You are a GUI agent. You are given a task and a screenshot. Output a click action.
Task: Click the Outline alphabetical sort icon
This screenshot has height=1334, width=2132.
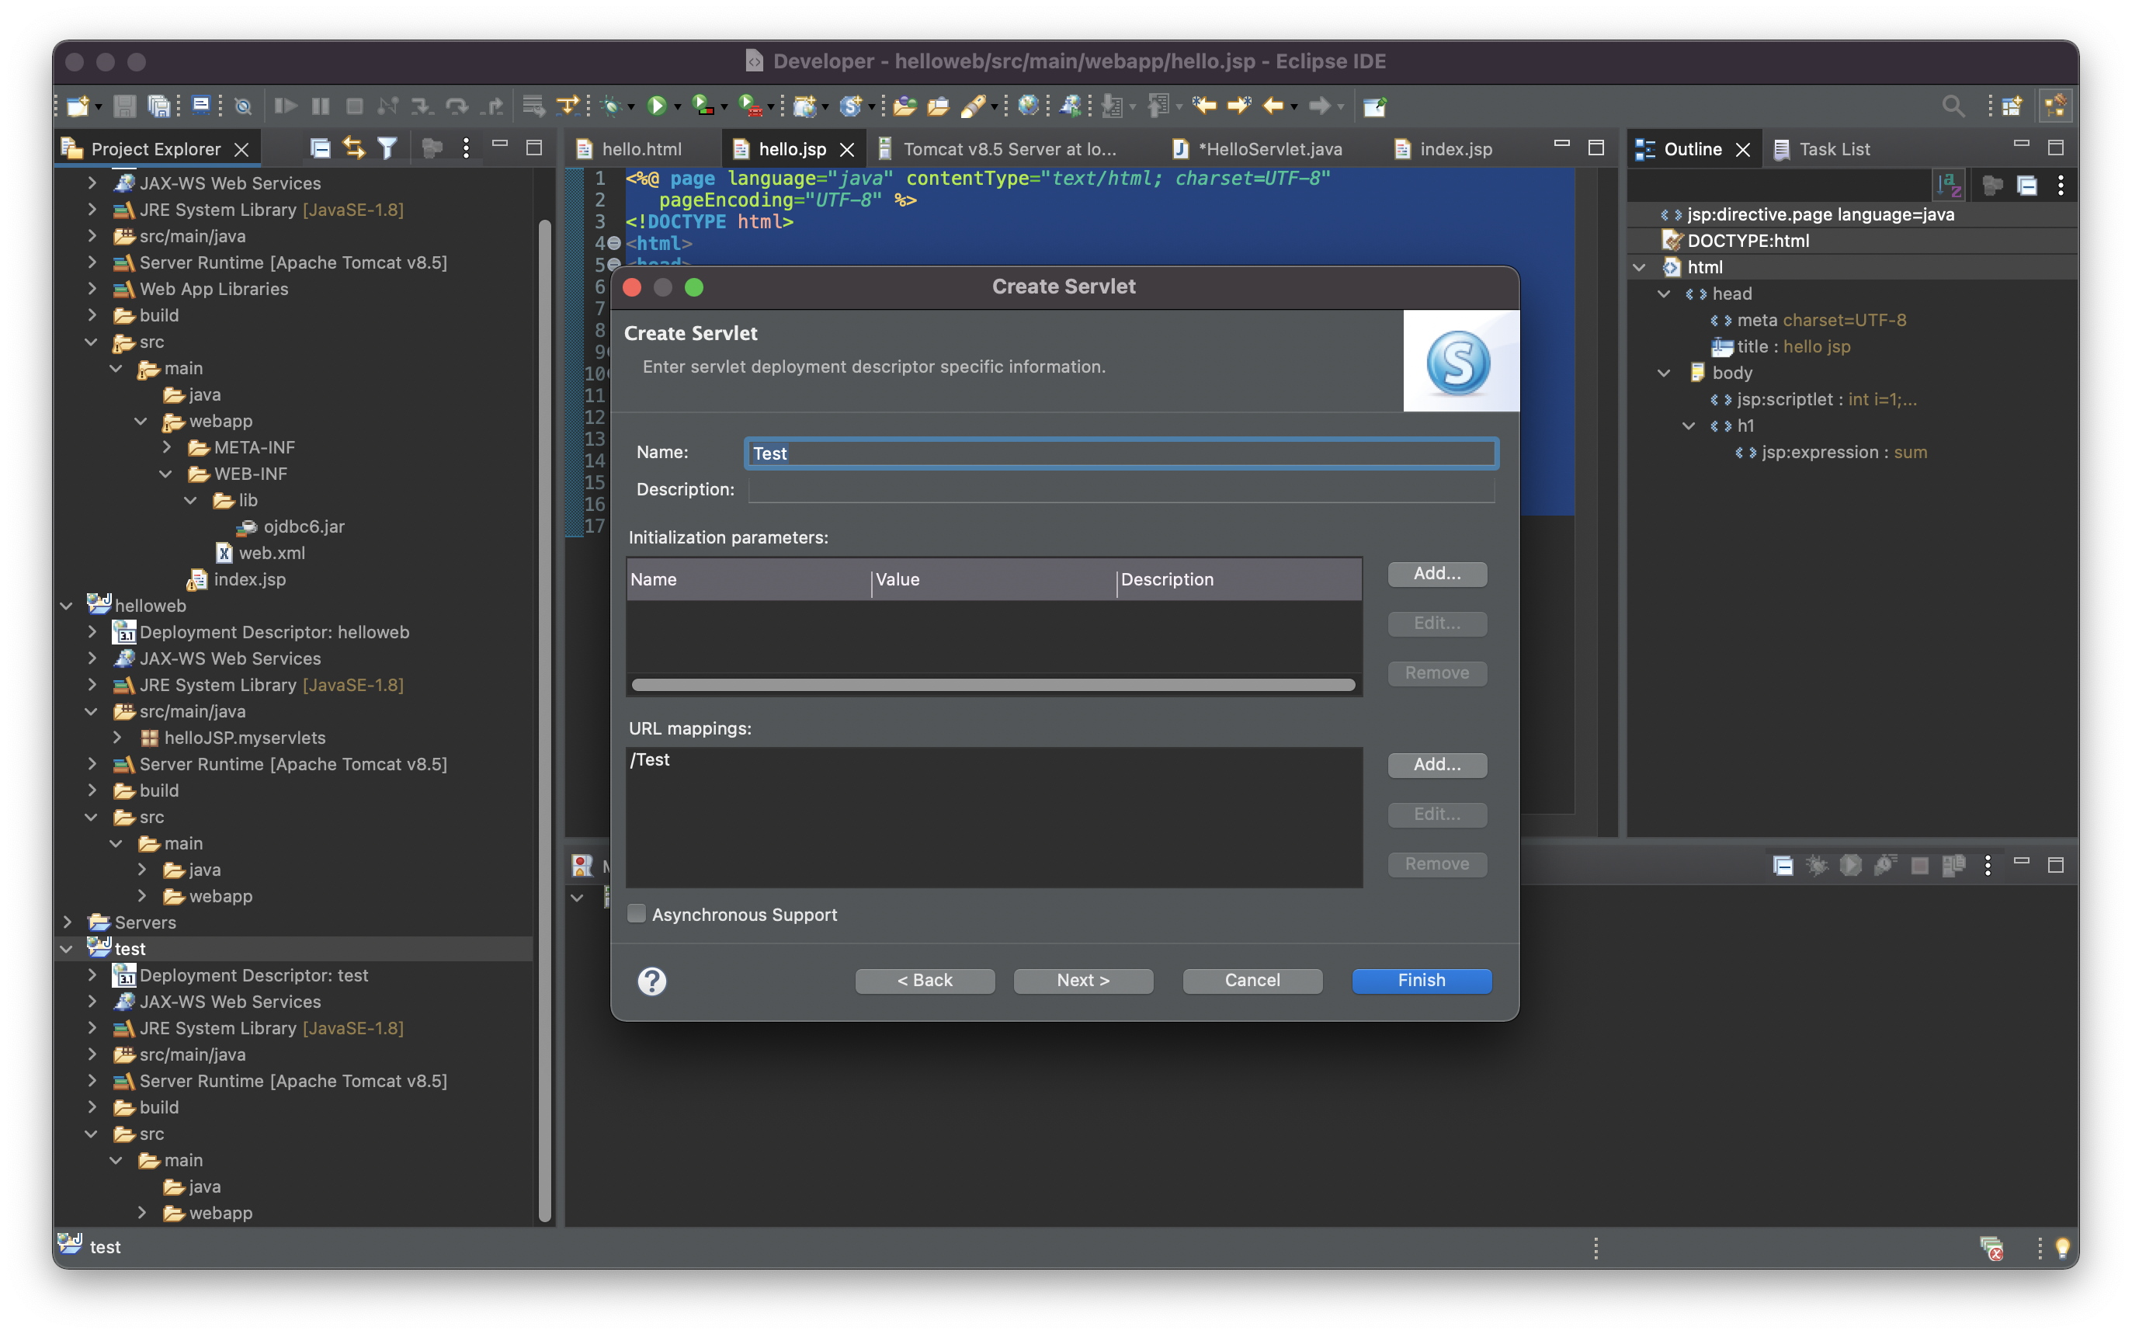pos(1948,186)
